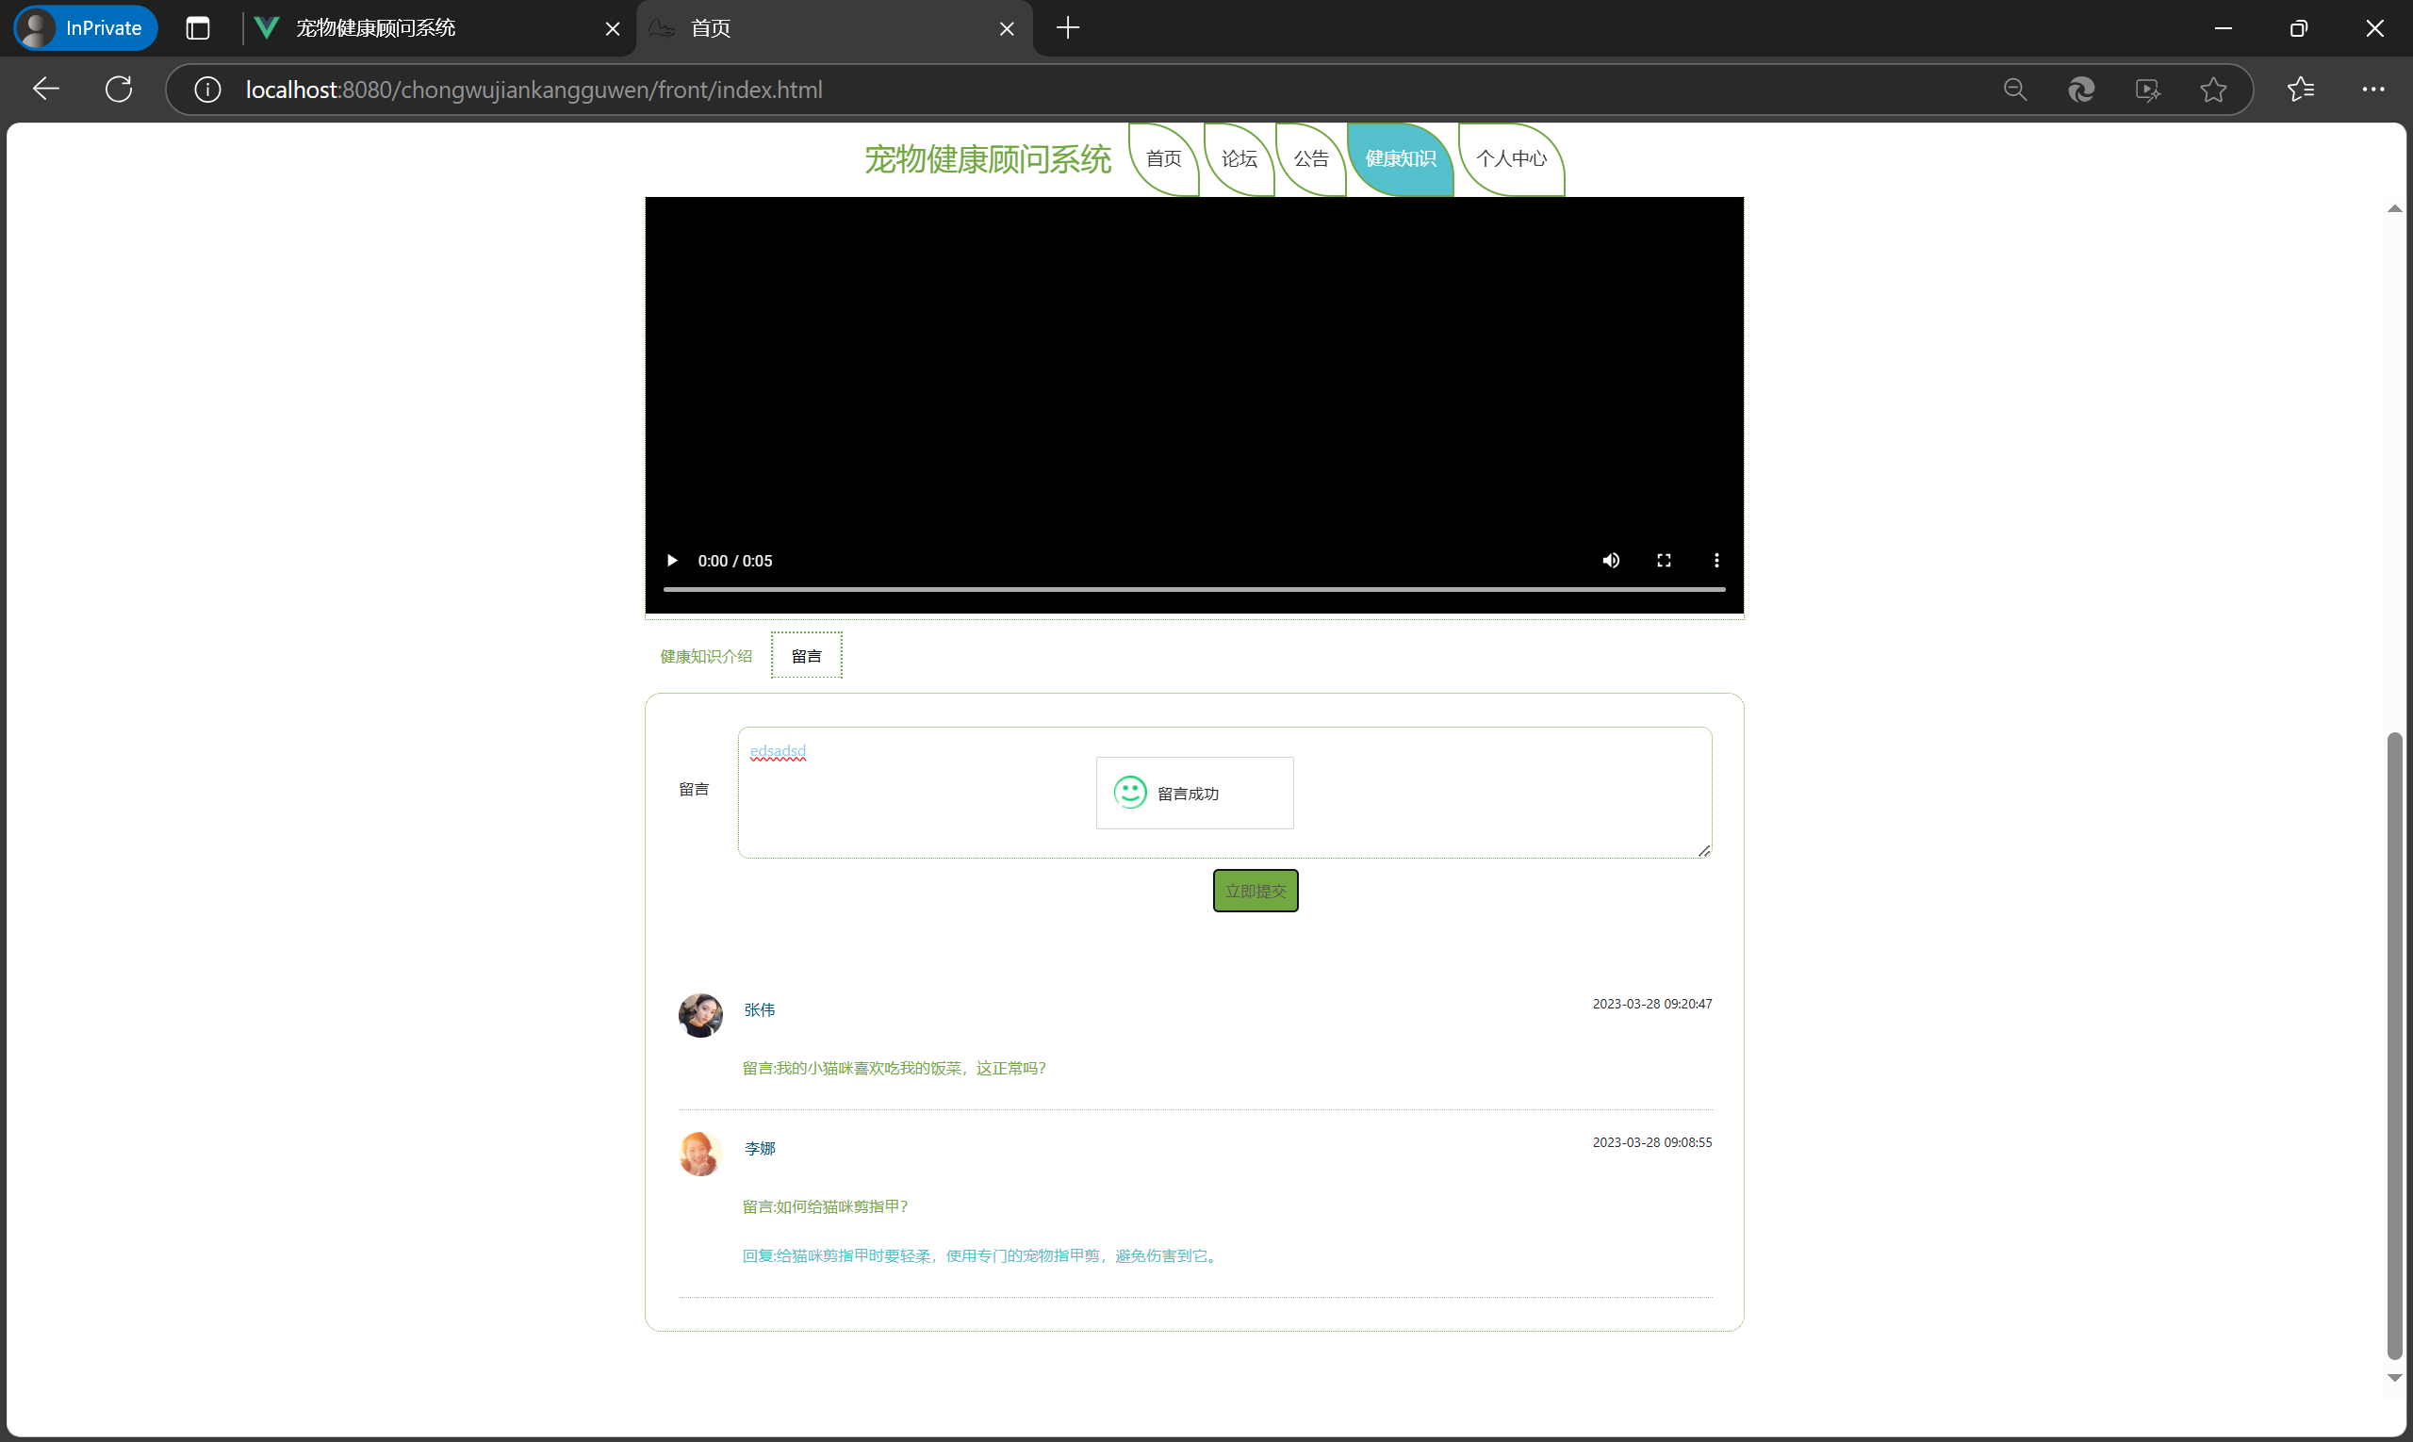
Task: Mute the video volume
Action: [x=1610, y=561]
